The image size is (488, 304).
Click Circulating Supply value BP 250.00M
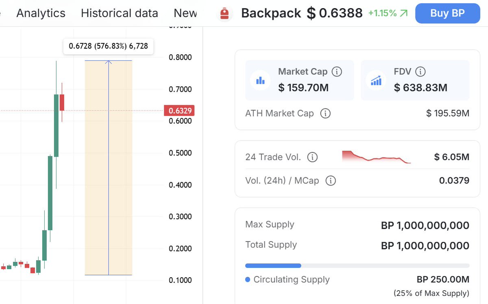(443, 280)
